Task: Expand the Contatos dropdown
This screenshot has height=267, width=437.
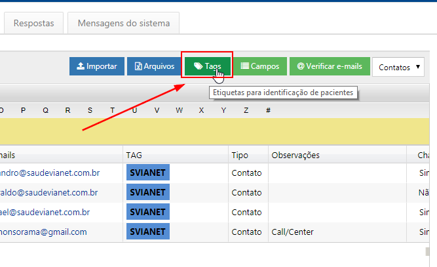Action: [398, 67]
